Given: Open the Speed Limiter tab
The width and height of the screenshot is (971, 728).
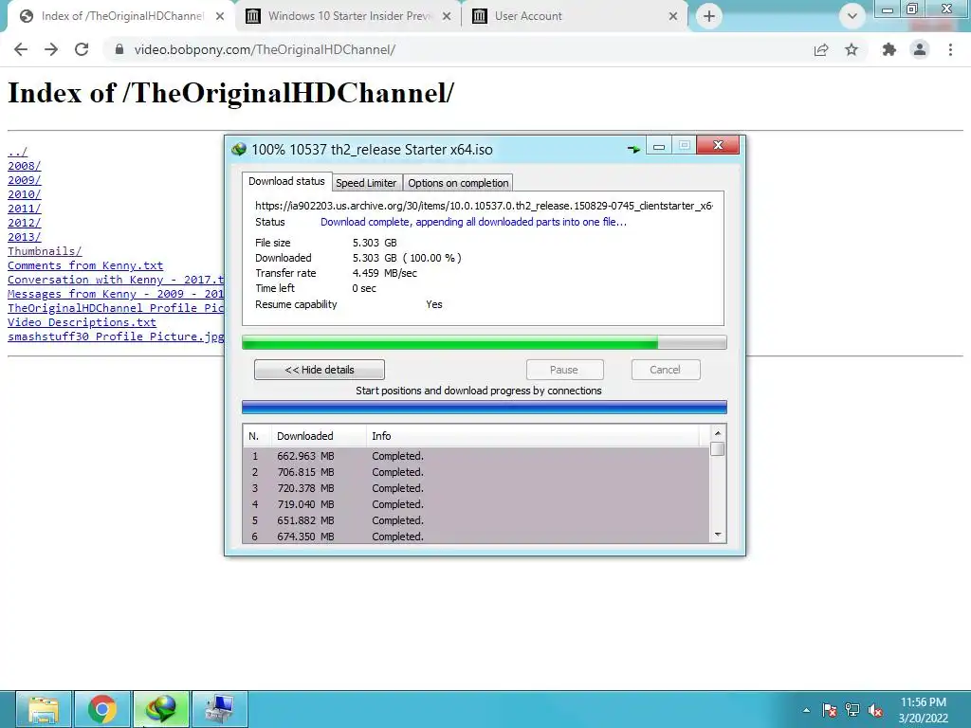Looking at the screenshot, I should (366, 183).
